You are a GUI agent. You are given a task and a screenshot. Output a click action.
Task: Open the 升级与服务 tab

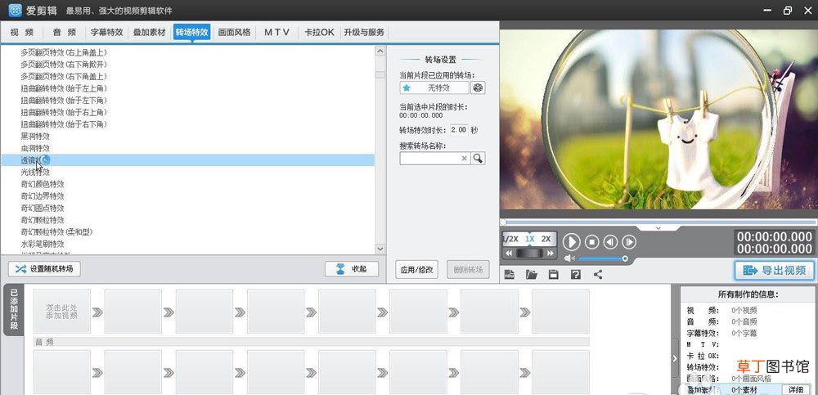[x=364, y=32]
